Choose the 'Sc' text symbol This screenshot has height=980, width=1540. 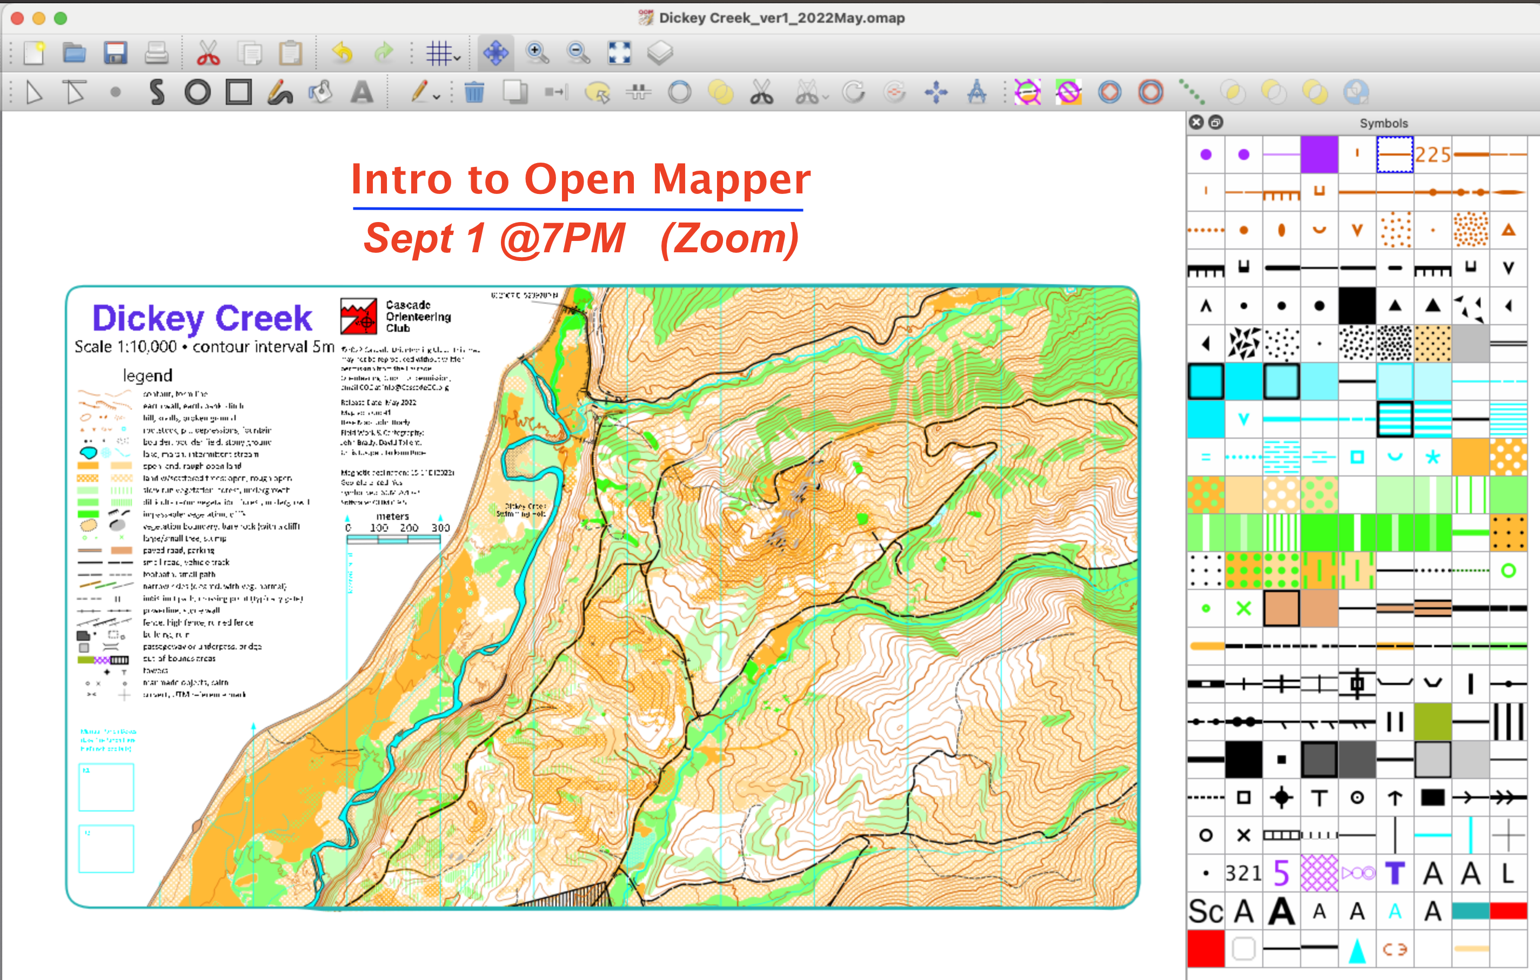click(x=1206, y=911)
